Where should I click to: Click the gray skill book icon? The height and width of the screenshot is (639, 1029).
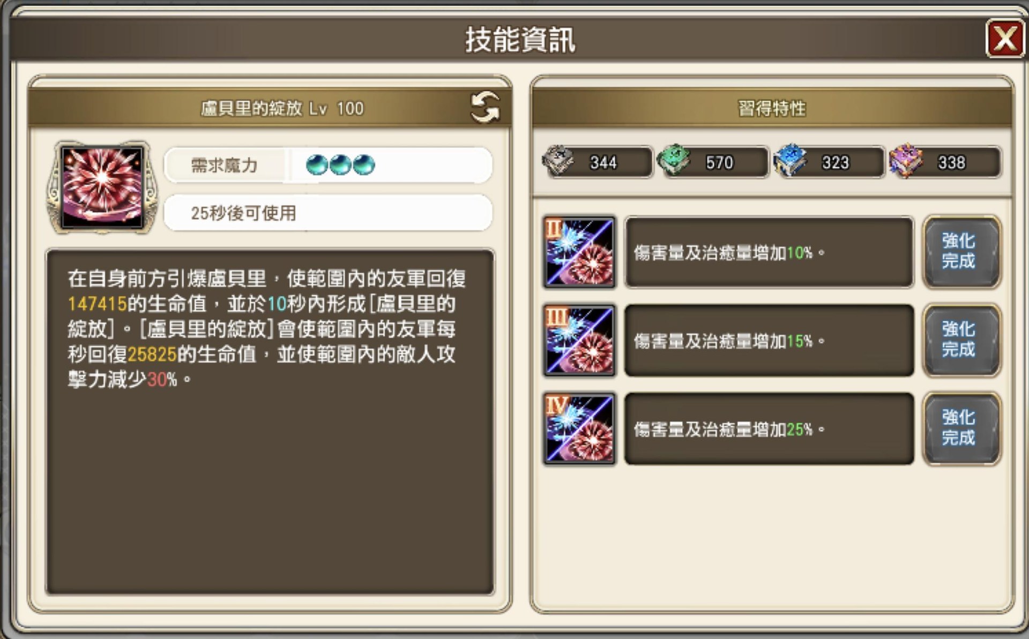click(x=558, y=161)
